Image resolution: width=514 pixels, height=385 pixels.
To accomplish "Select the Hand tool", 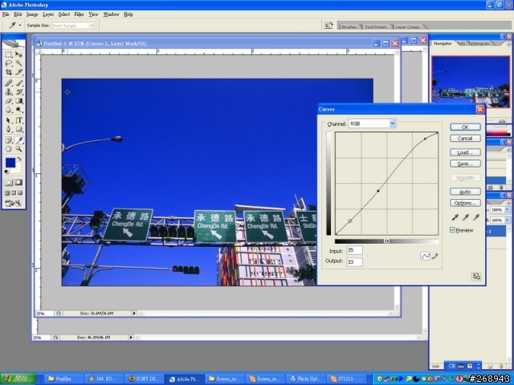I will click(9, 149).
